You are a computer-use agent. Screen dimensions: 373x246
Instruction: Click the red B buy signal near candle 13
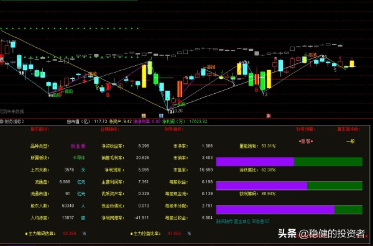[x=256, y=90]
